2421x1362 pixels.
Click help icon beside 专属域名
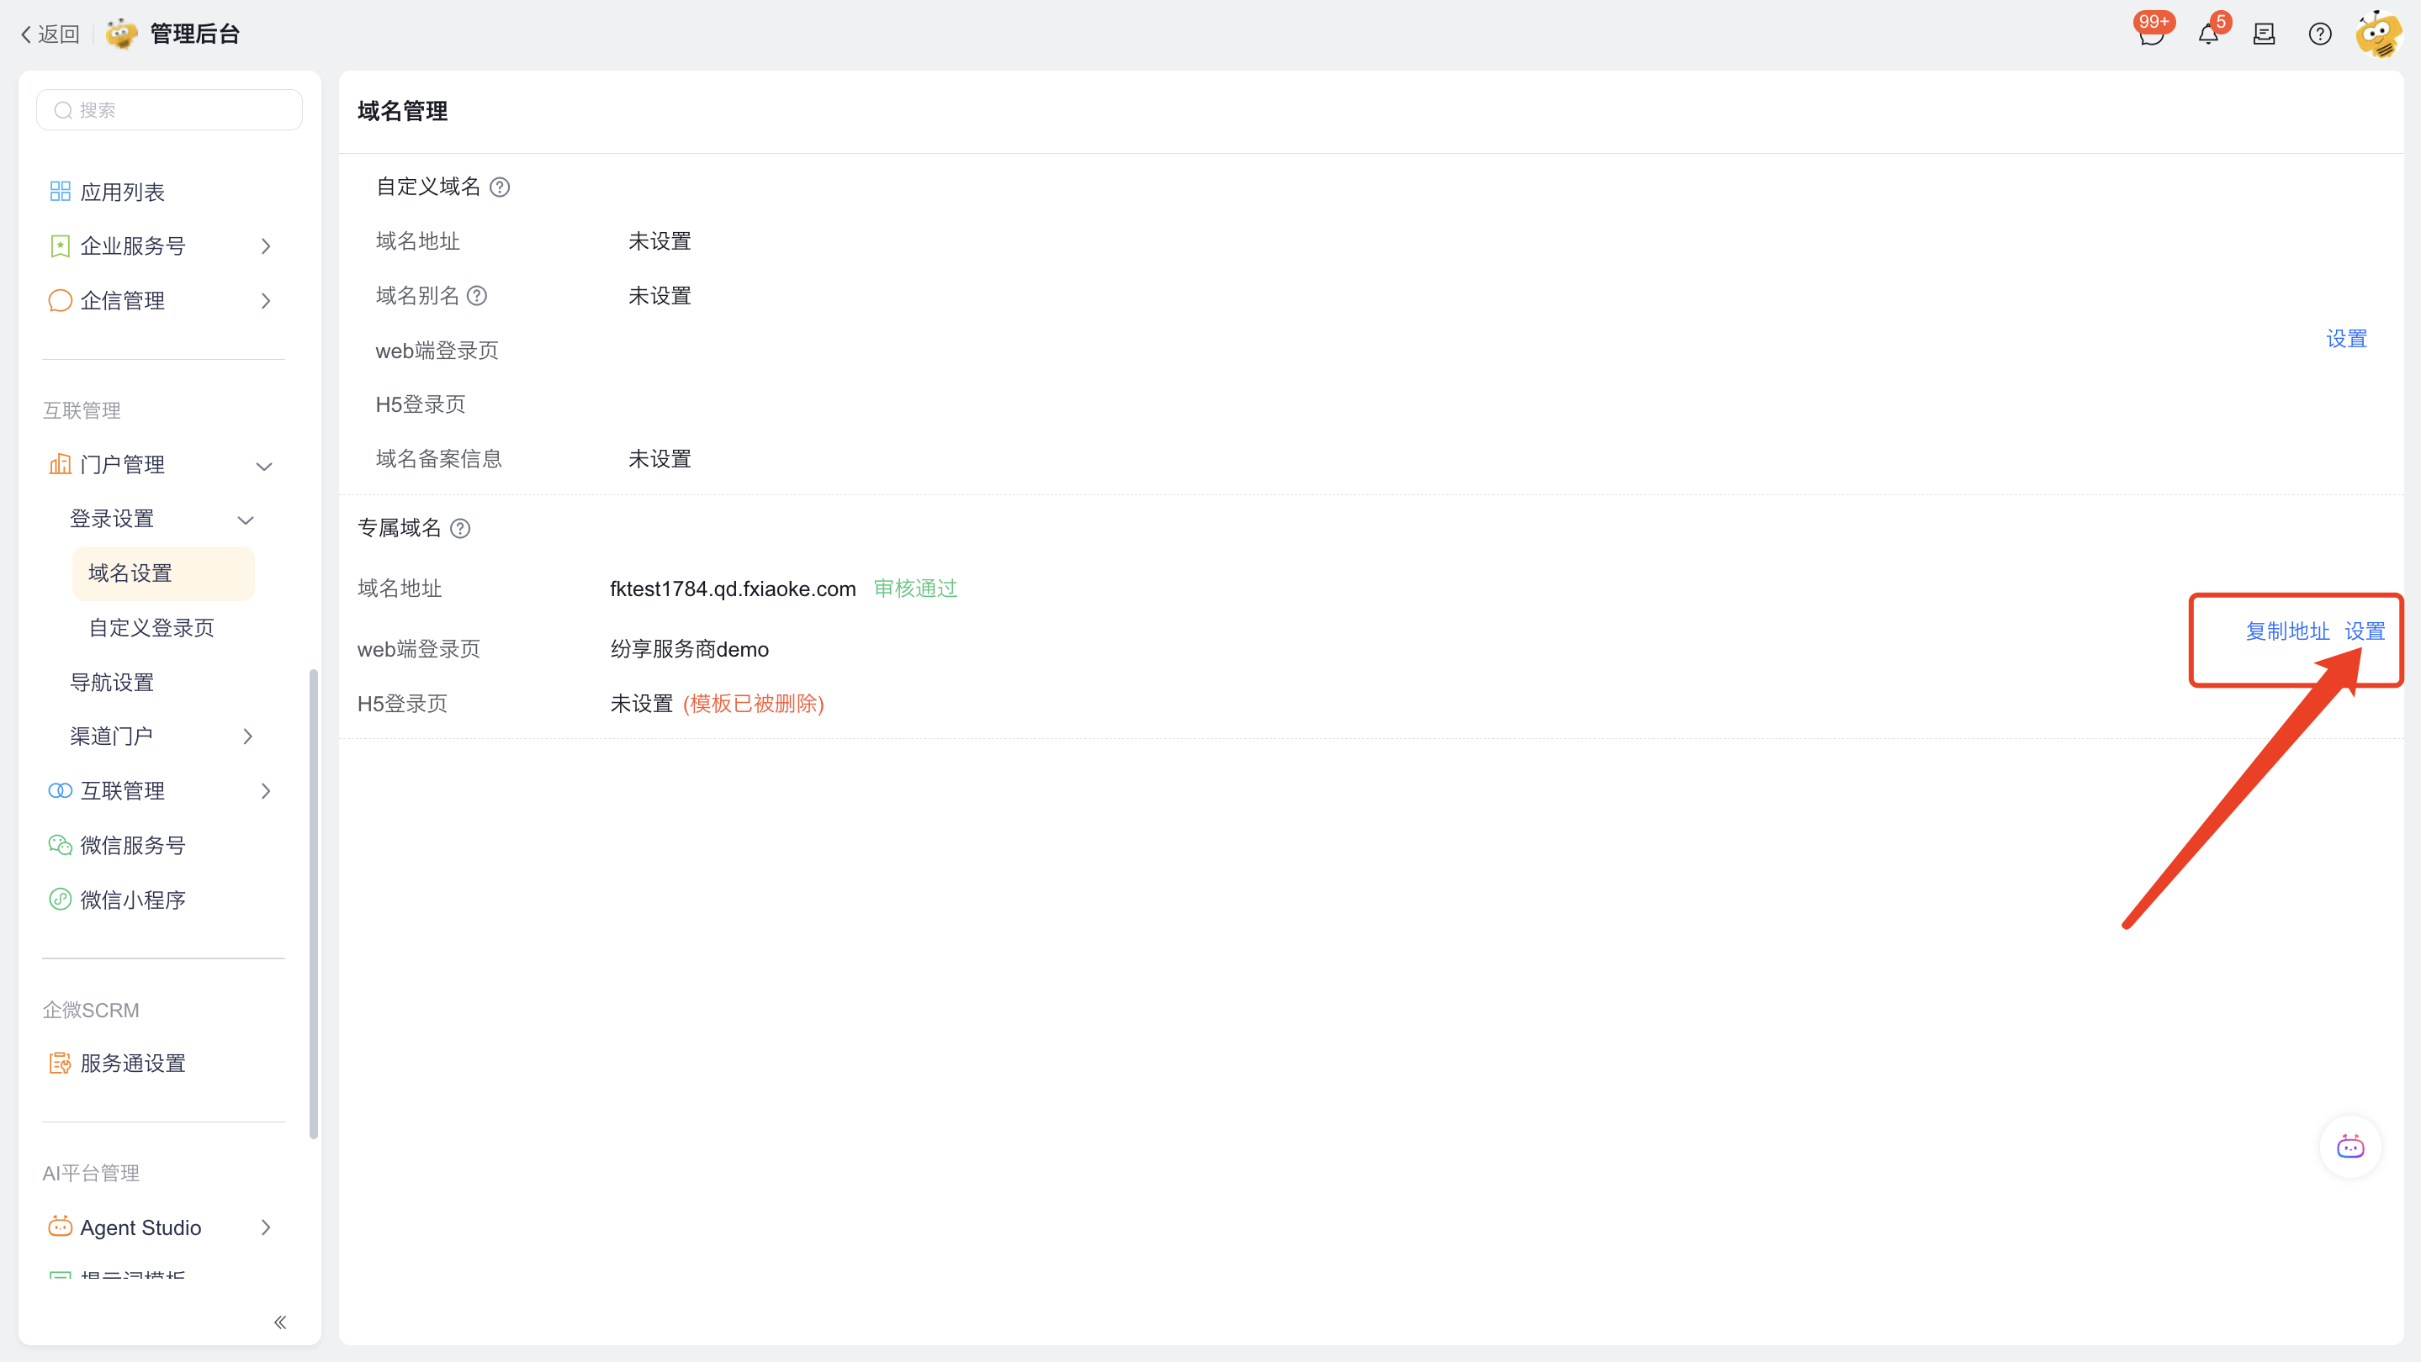pyautogui.click(x=460, y=529)
